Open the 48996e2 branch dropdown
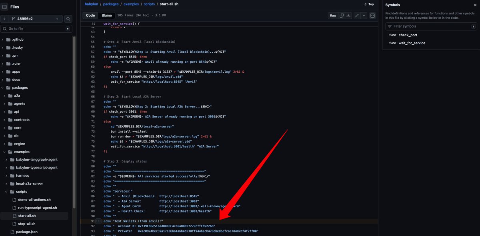The height and width of the screenshot is (236, 480). [x=36, y=19]
